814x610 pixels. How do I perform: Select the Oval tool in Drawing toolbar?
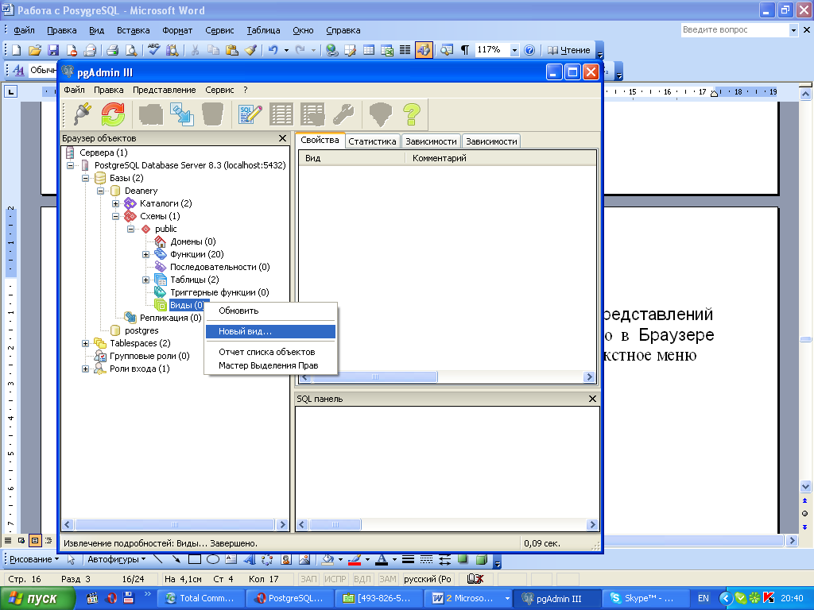point(213,559)
